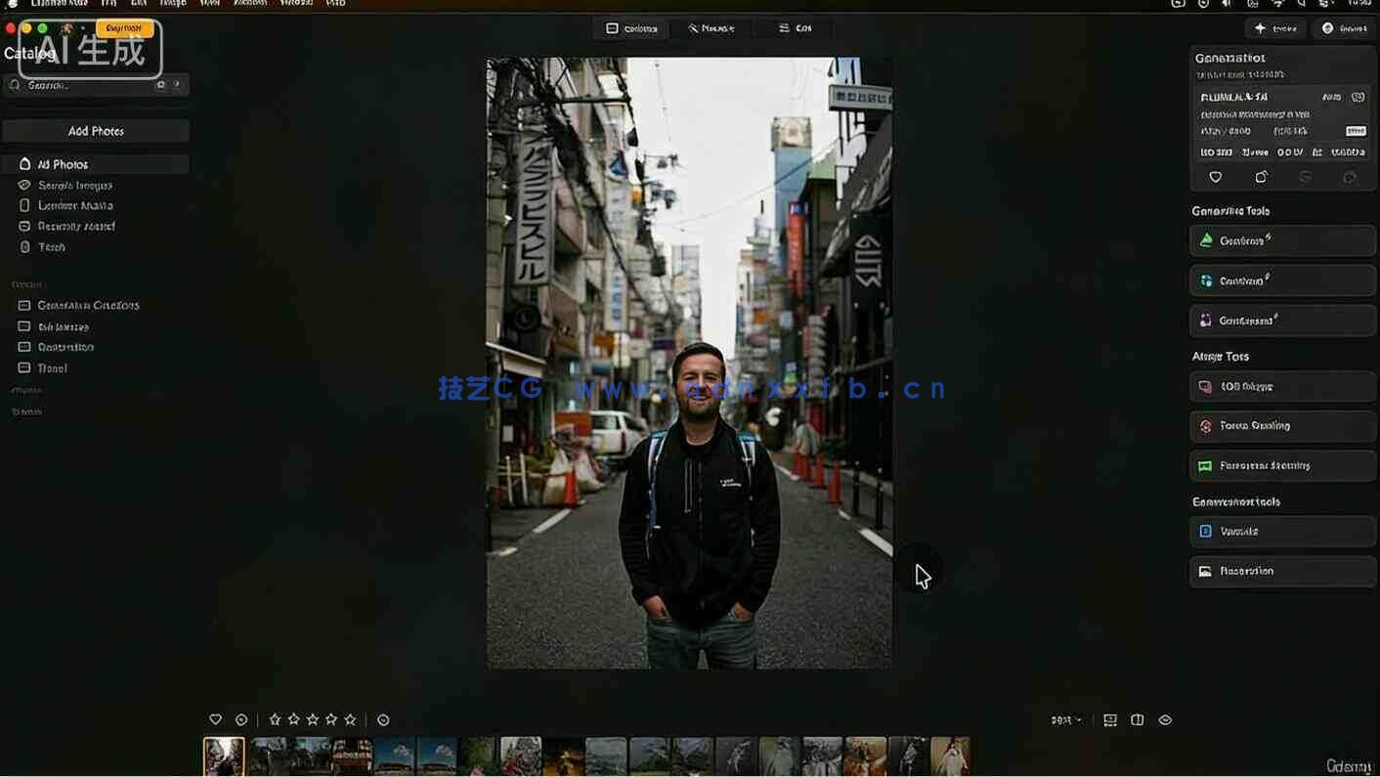Click the heart icon in the right info panel
The width and height of the screenshot is (1380, 777).
click(x=1216, y=177)
